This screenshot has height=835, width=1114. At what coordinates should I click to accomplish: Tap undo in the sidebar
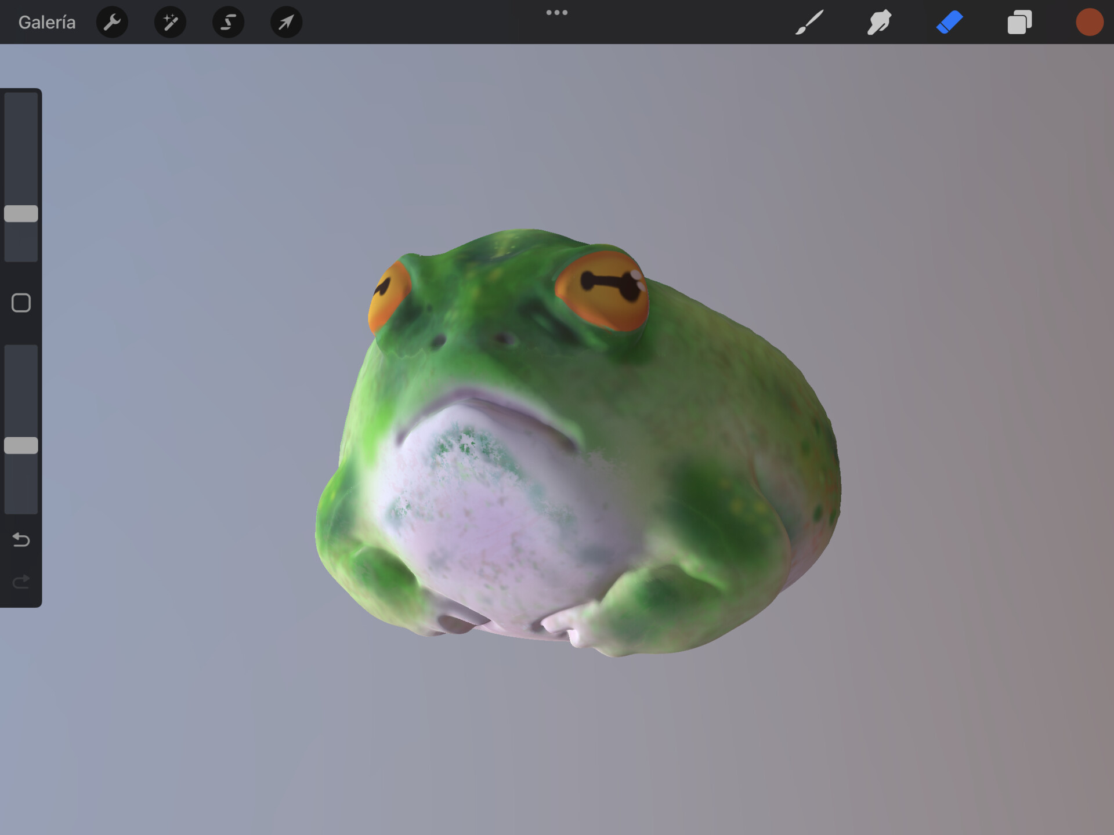[21, 539]
